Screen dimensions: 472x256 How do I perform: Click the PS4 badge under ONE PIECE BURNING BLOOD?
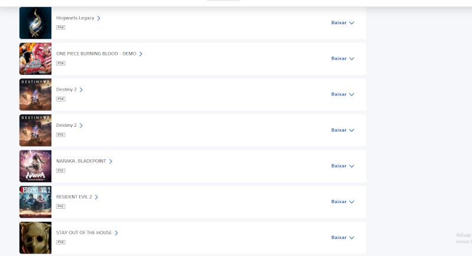(x=61, y=63)
